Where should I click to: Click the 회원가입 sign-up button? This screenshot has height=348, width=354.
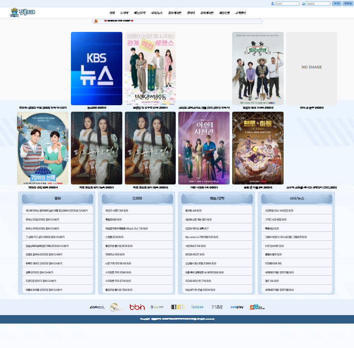point(348,3)
